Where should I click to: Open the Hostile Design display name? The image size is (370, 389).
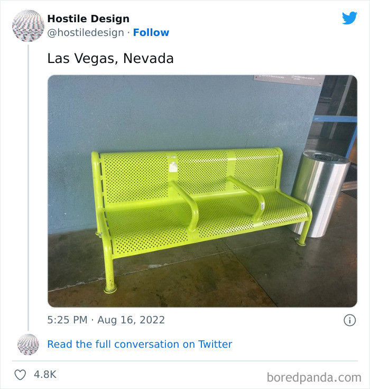pos(88,19)
